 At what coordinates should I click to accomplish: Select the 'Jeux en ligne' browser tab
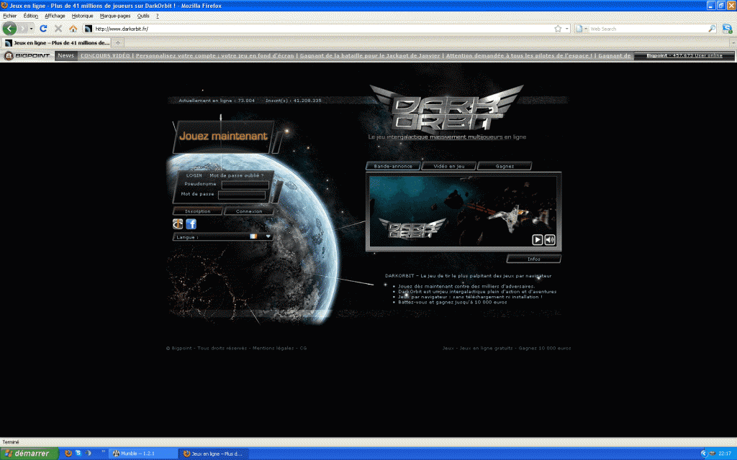point(57,42)
